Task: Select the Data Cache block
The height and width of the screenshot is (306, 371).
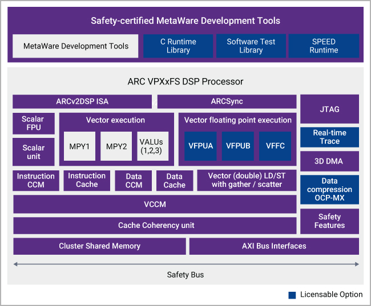Action: [175, 181]
